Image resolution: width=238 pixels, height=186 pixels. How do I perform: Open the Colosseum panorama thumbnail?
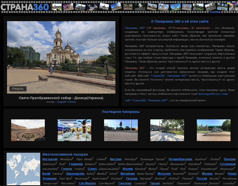[x=28, y=130]
